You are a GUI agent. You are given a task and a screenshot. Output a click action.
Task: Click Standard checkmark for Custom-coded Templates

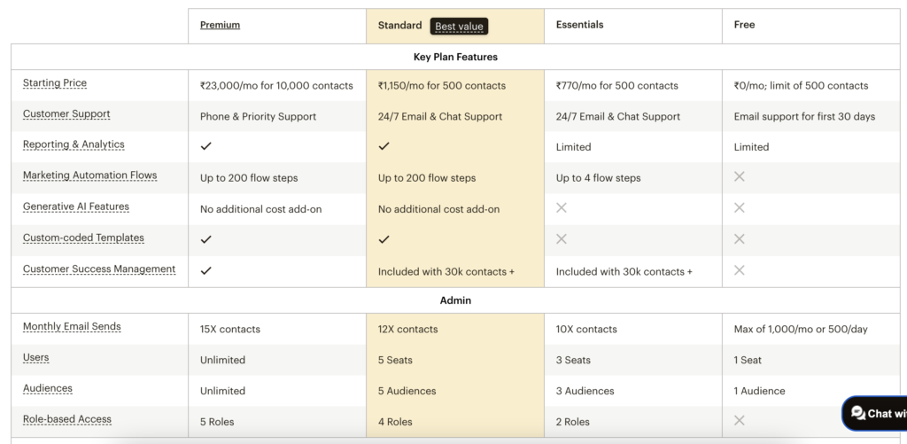(384, 239)
